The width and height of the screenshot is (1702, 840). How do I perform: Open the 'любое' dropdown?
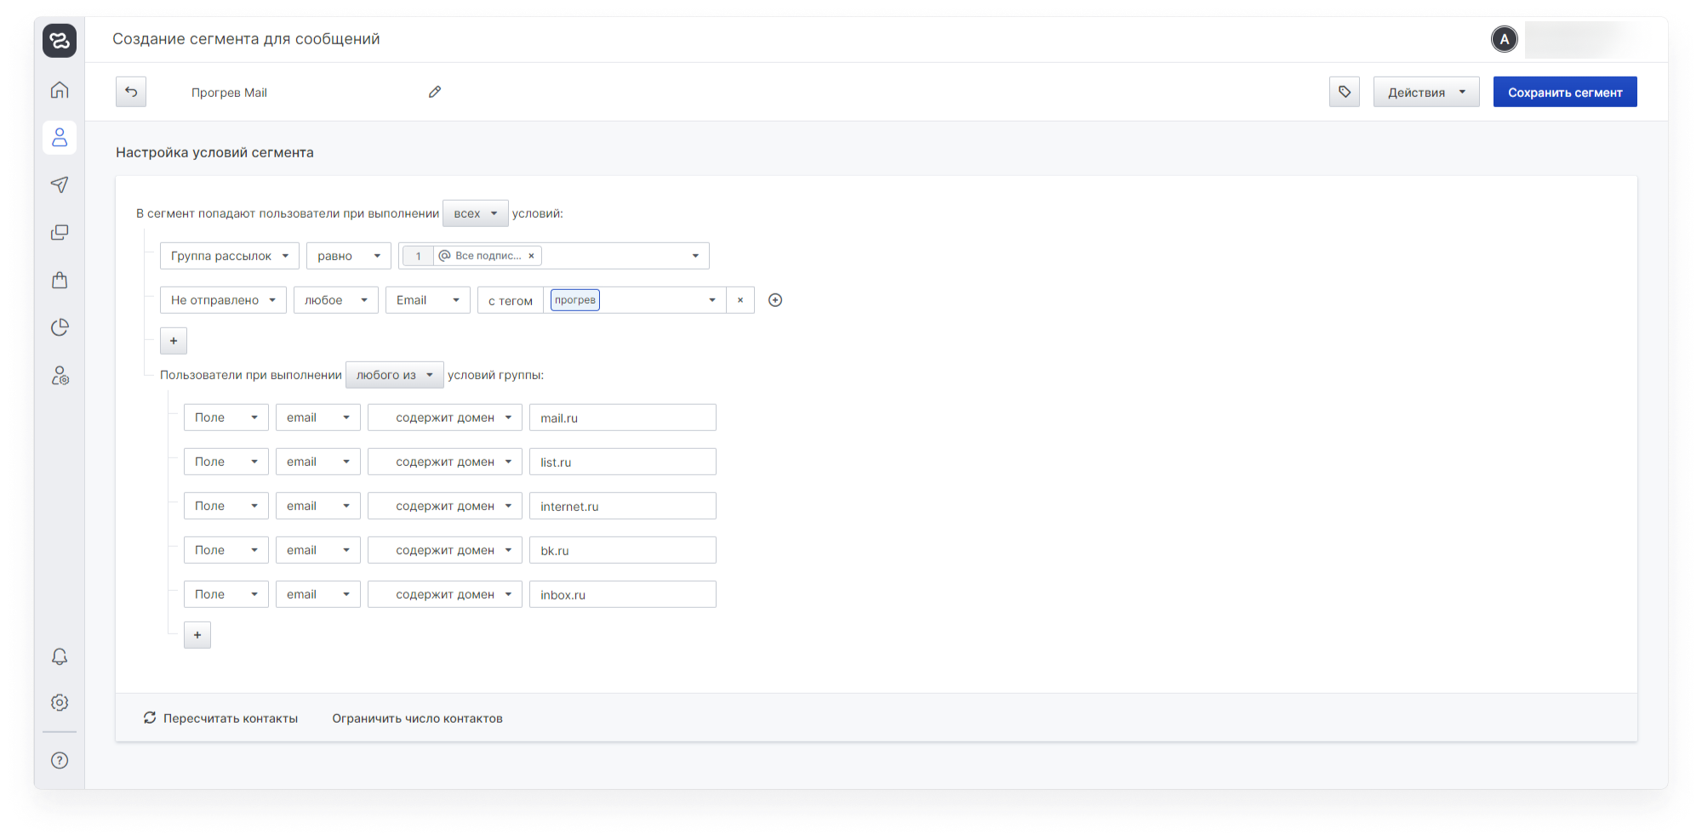[x=336, y=300]
